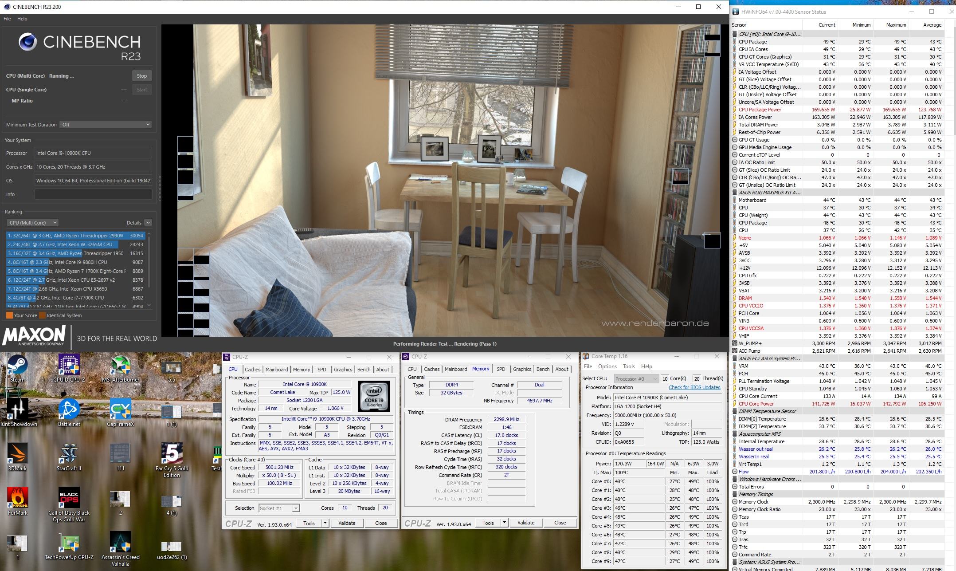Click the Flow sensor icon in HWiNFO

pos(735,472)
